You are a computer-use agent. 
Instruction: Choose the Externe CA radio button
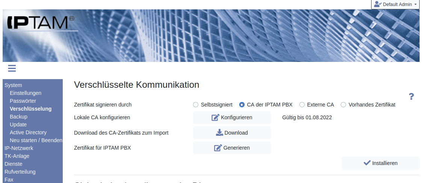click(302, 105)
